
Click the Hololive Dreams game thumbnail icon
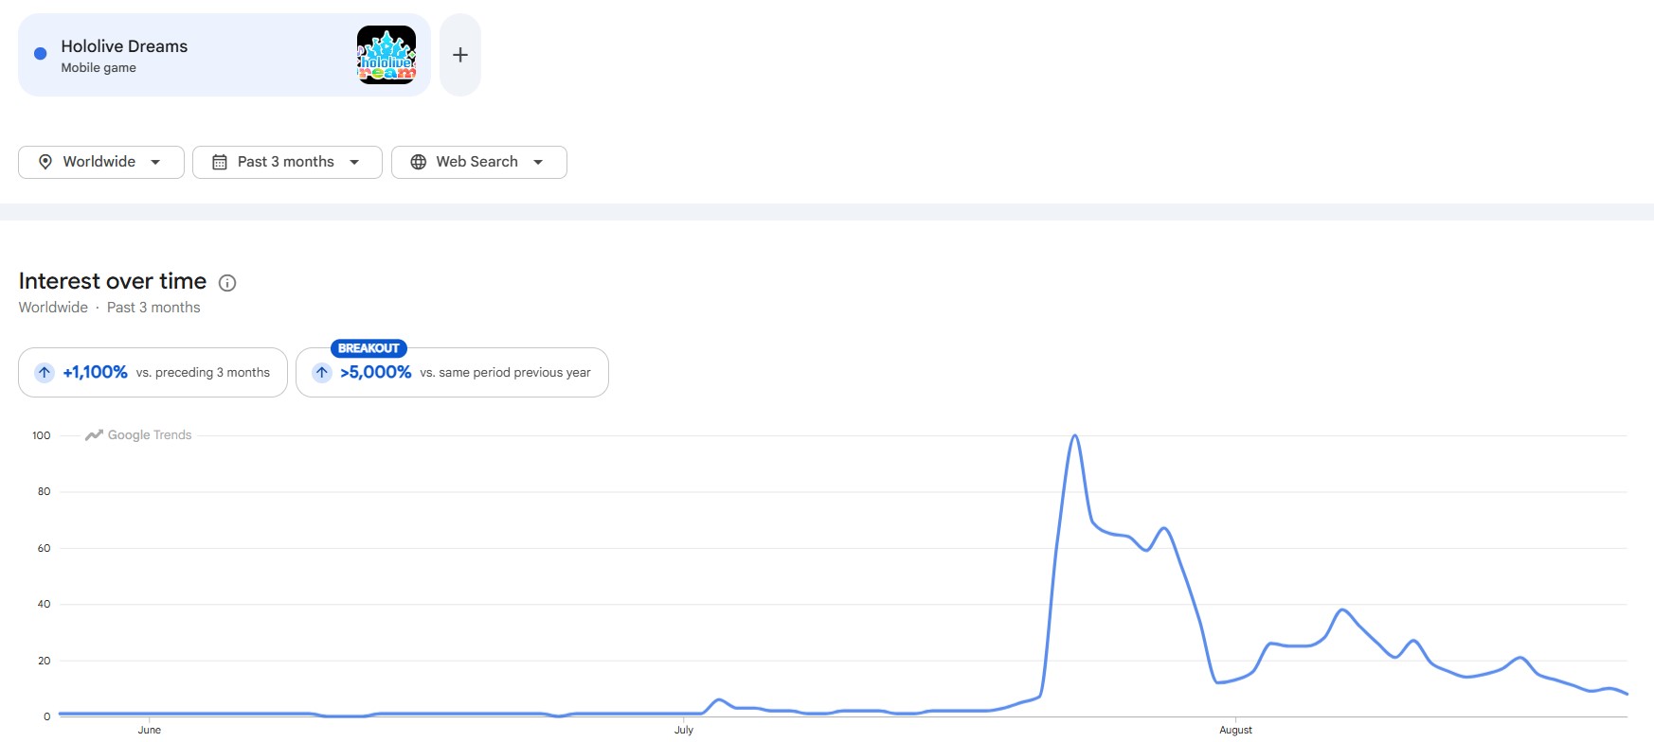click(387, 55)
